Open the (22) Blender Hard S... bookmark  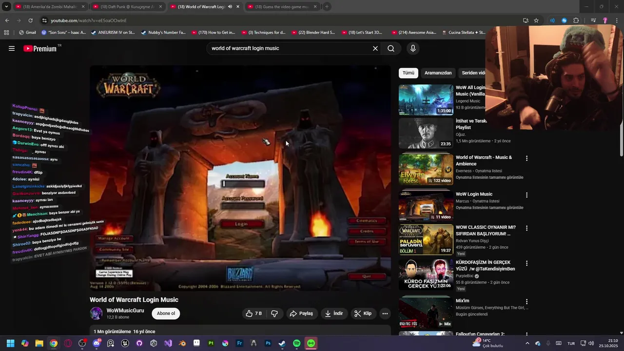coord(313,33)
